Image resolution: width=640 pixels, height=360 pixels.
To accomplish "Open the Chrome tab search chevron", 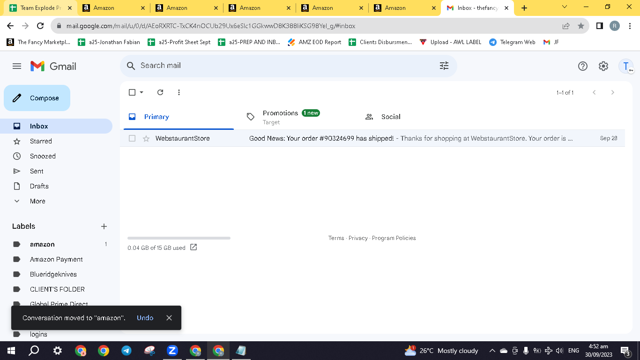I will (565, 7).
